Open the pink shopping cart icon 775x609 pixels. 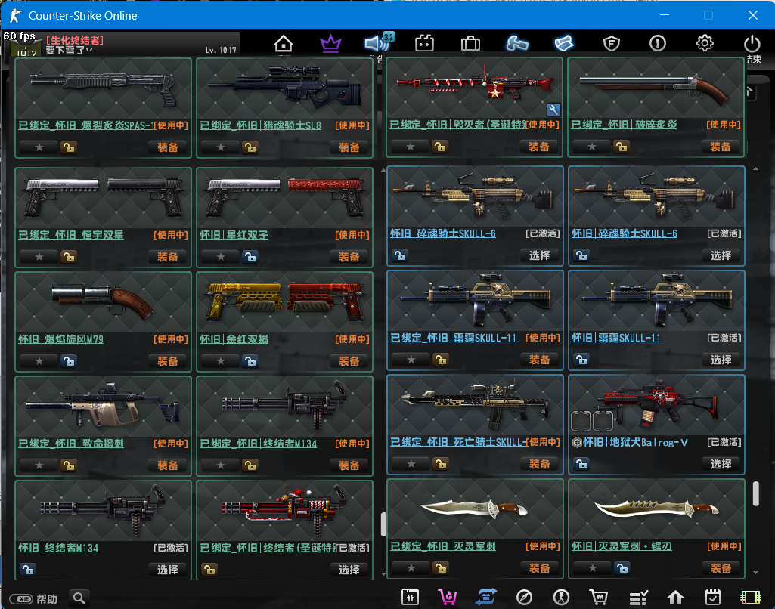(448, 598)
